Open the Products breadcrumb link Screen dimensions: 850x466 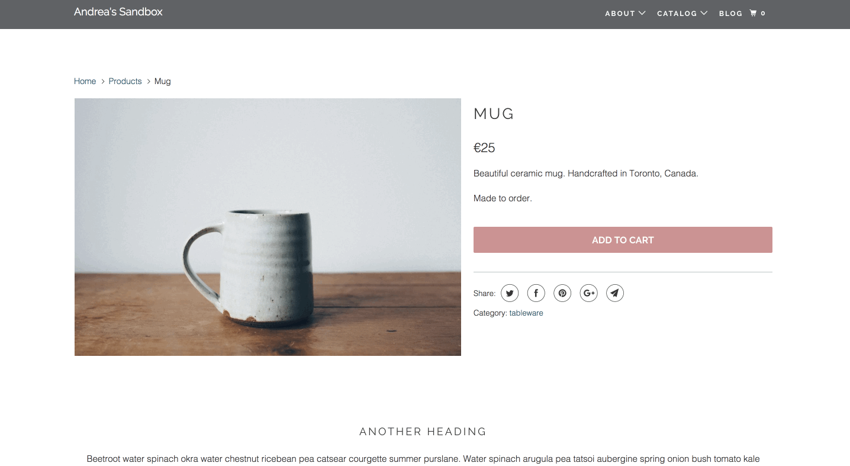(x=125, y=81)
